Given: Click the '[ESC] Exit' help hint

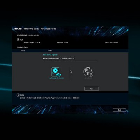Looking at the screenshot, I should (x=76, y=98).
